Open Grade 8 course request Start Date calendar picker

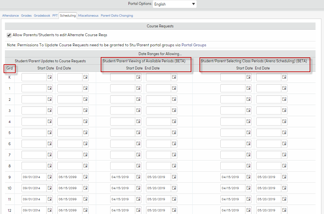50,166
